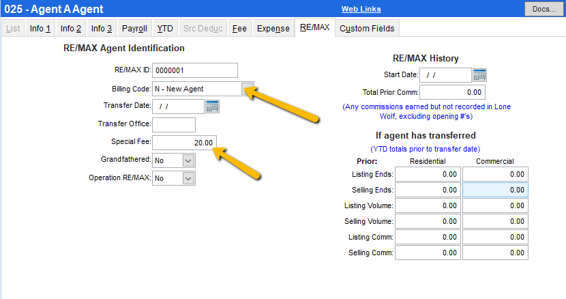
Task: Open the Custom Fields tab
Action: pos(367,28)
